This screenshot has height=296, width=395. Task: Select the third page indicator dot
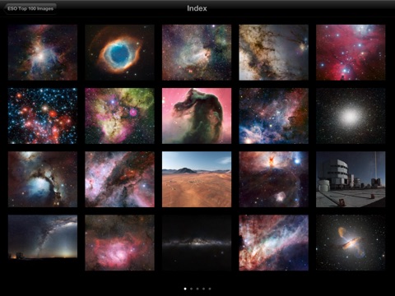coord(197,289)
